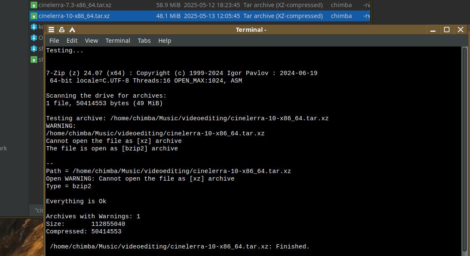
Task: Open the Tabs menu in Terminal
Action: pos(144,41)
